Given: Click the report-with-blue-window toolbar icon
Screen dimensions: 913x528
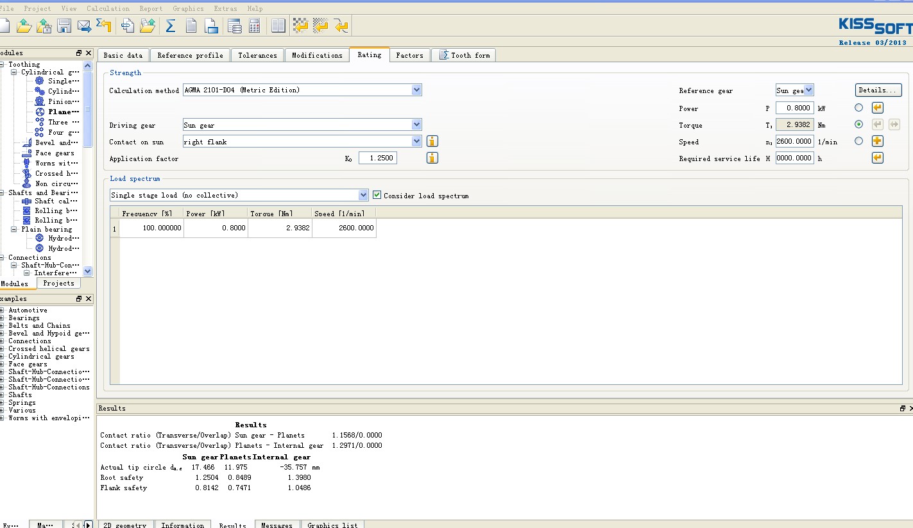Looking at the screenshot, I should coord(211,26).
